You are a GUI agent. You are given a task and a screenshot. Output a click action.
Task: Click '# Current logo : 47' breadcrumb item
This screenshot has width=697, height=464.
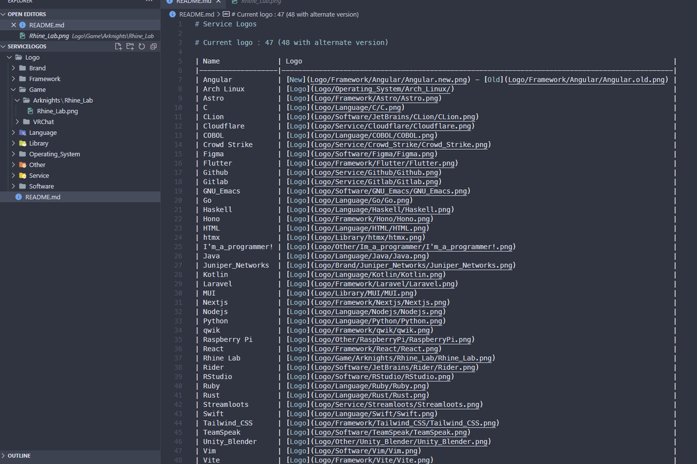tap(294, 14)
